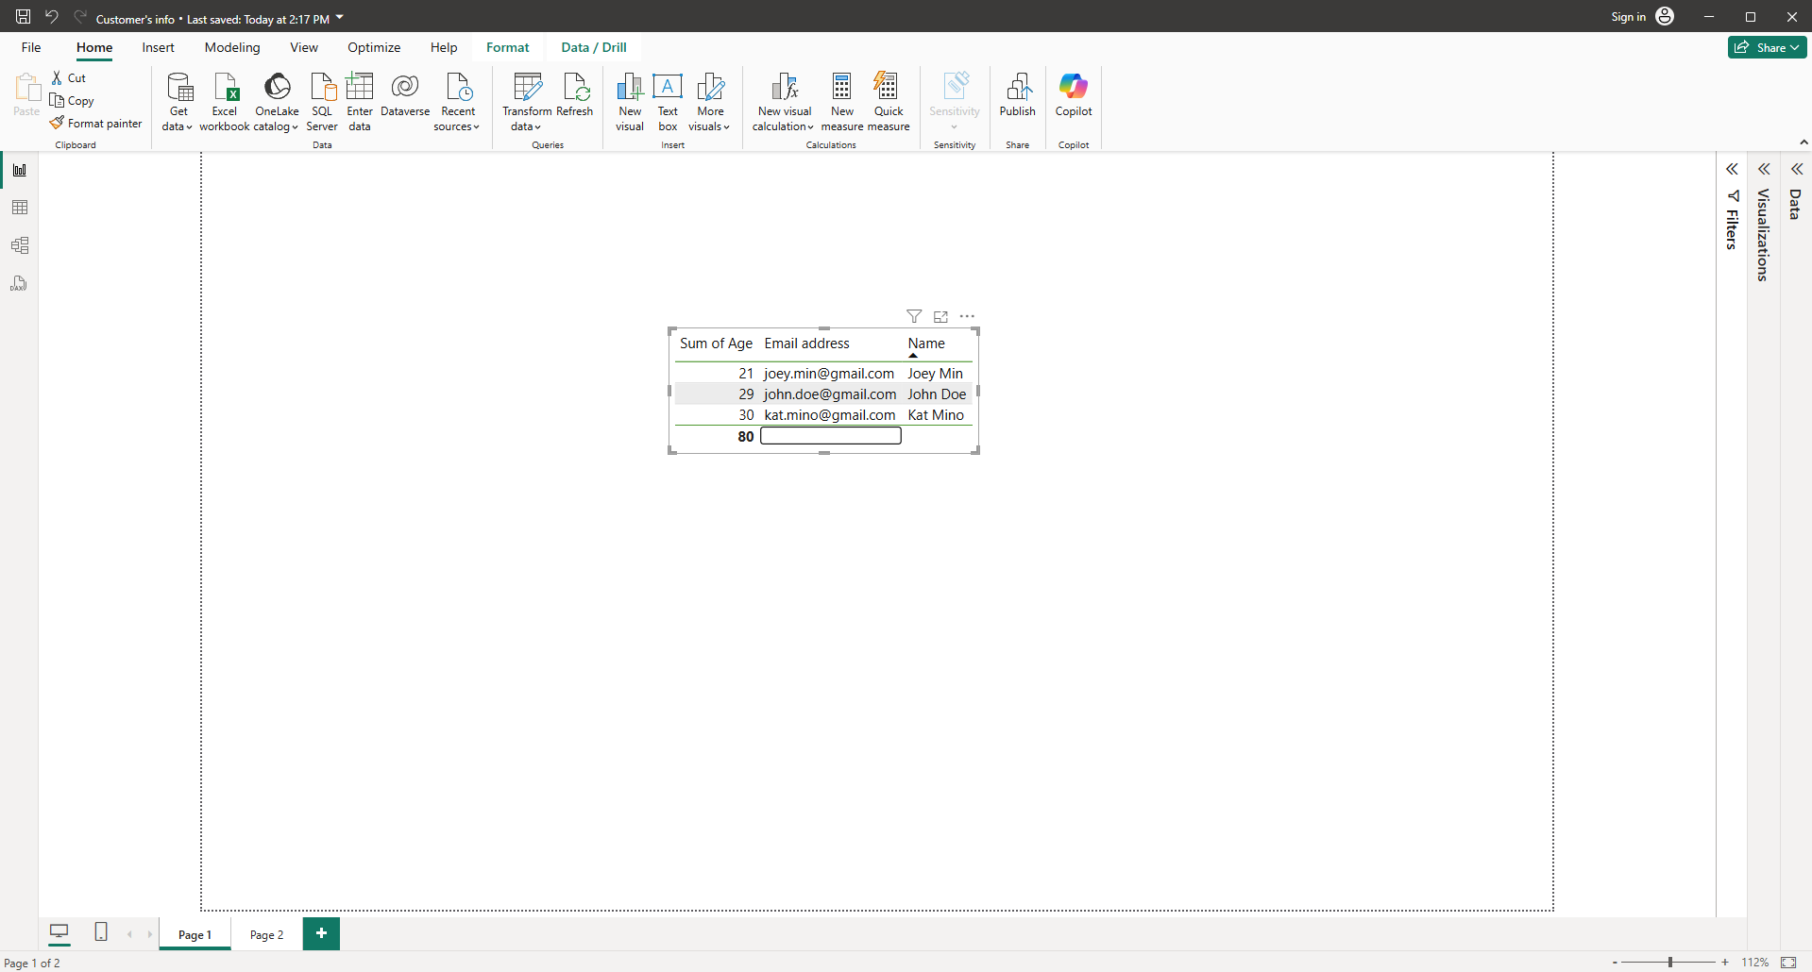Add a new report page
The width and height of the screenshot is (1812, 972).
[x=321, y=933]
